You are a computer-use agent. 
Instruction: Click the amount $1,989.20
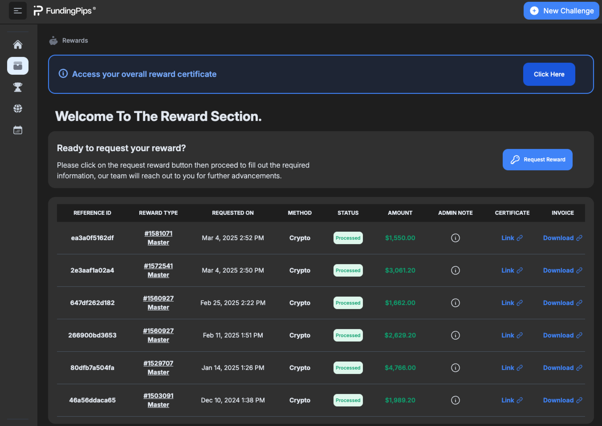click(x=400, y=400)
